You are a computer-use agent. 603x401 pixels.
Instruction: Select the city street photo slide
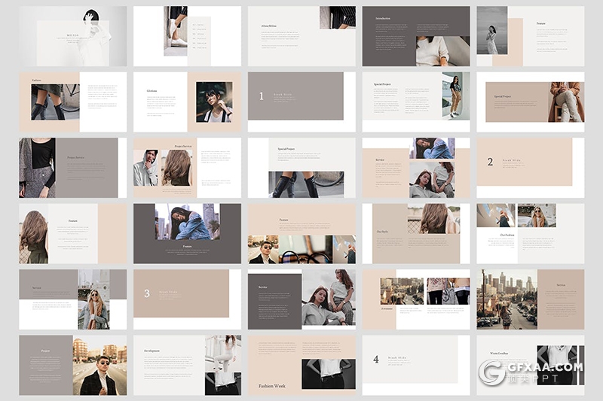coord(530,299)
